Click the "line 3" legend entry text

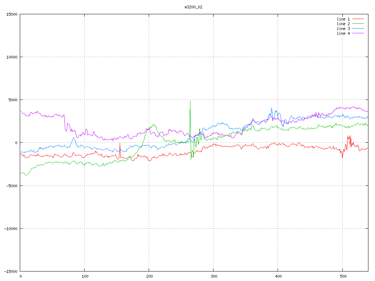[x=343, y=29]
